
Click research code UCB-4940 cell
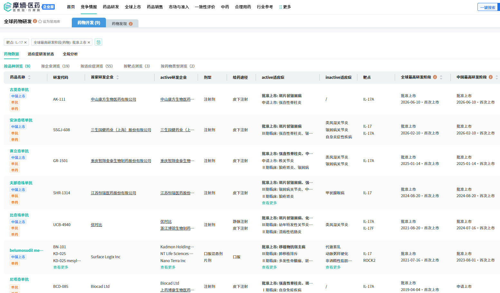tap(62, 225)
